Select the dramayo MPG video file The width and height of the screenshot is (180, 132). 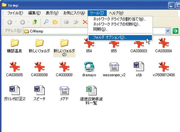point(89,69)
